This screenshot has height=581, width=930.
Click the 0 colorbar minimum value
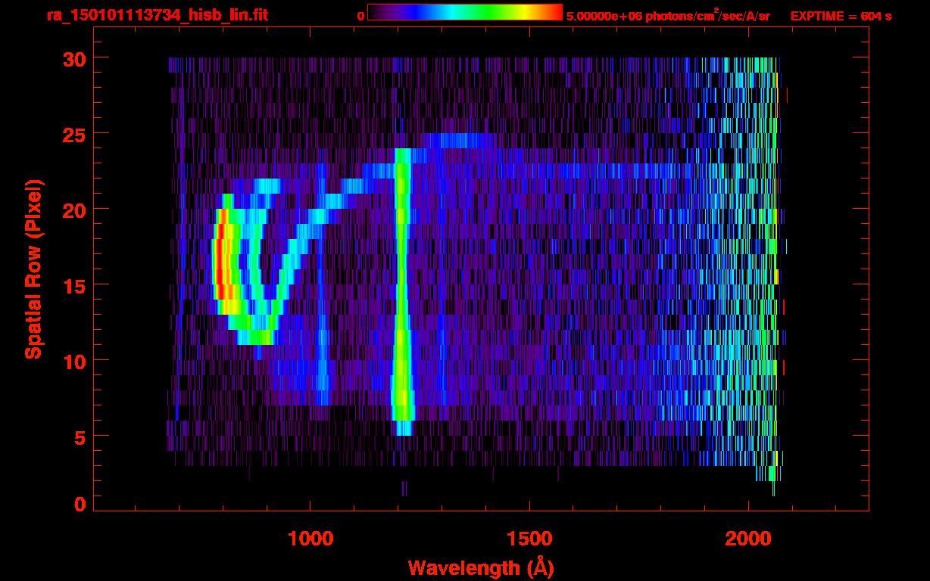pos(361,16)
